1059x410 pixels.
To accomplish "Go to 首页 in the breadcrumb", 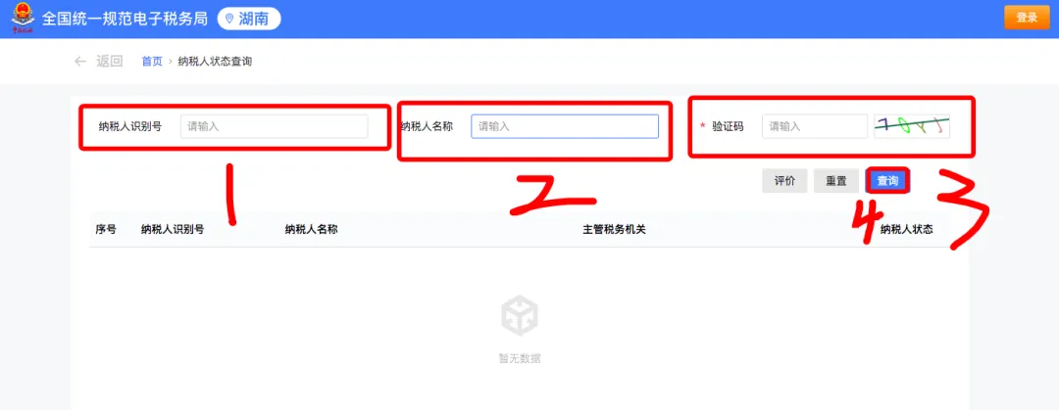I will click(152, 62).
